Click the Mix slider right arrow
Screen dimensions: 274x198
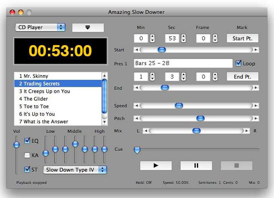point(247,130)
